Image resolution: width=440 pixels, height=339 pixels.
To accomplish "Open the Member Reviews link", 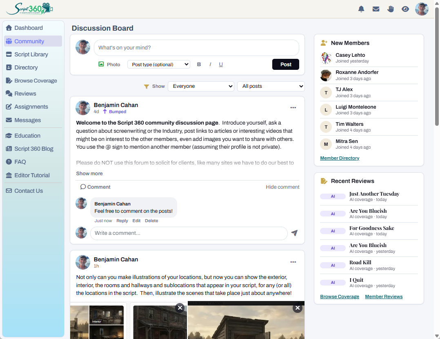I will coord(384,297).
